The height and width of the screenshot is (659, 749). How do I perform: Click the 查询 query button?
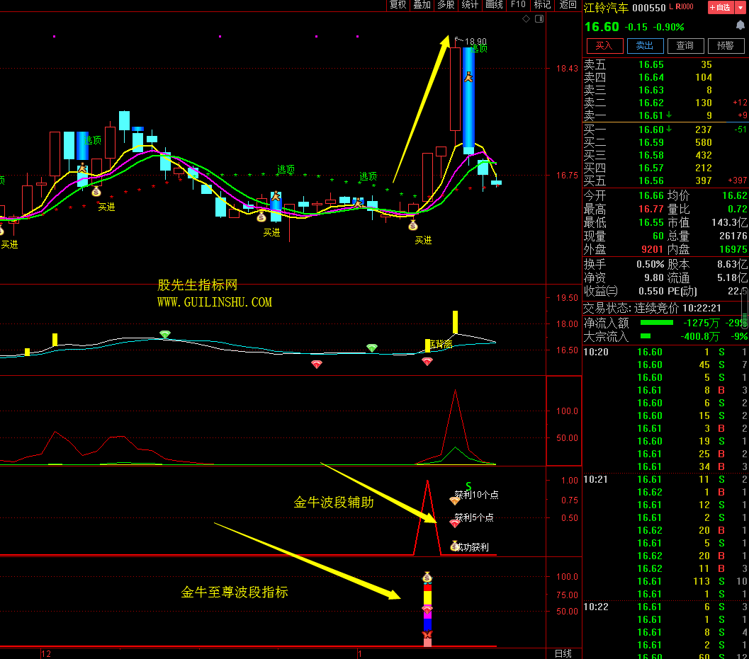[x=685, y=46]
